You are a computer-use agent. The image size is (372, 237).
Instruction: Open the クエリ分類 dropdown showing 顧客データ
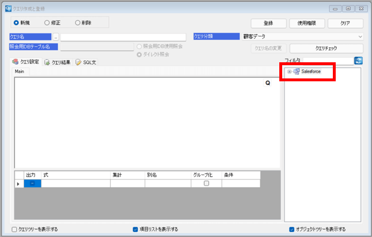click(x=302, y=36)
